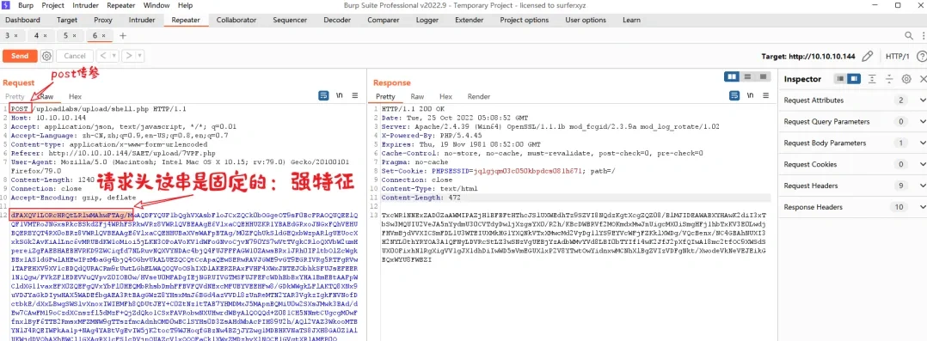Click the POST request line
This screenshot has width=927, height=341.
98,109
